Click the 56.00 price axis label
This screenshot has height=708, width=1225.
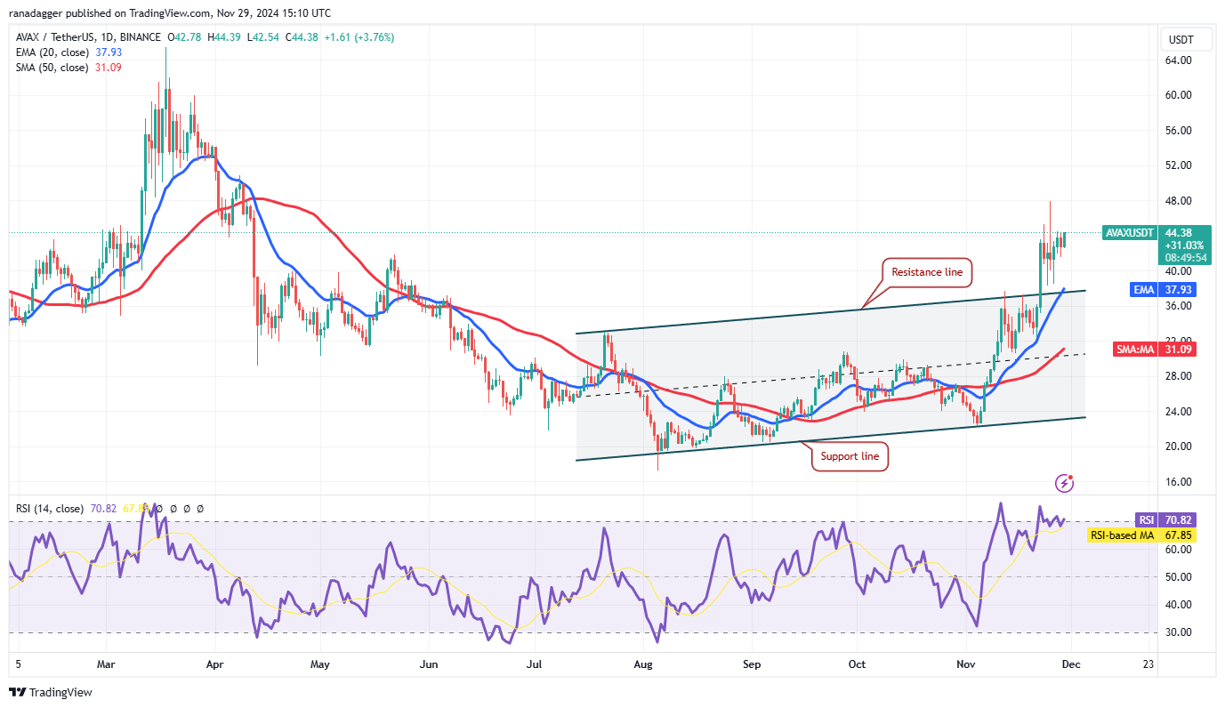(1178, 131)
